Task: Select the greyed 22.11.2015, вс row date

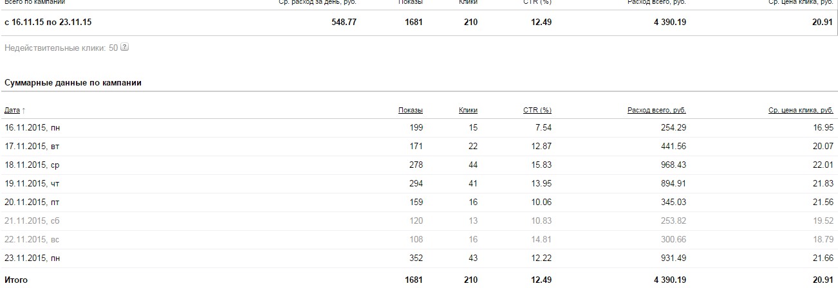Action: 32,240
